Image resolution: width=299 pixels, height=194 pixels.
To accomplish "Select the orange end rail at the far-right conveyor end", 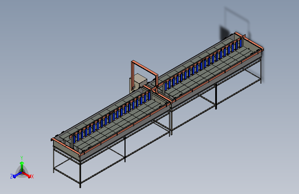I will 249,41.
